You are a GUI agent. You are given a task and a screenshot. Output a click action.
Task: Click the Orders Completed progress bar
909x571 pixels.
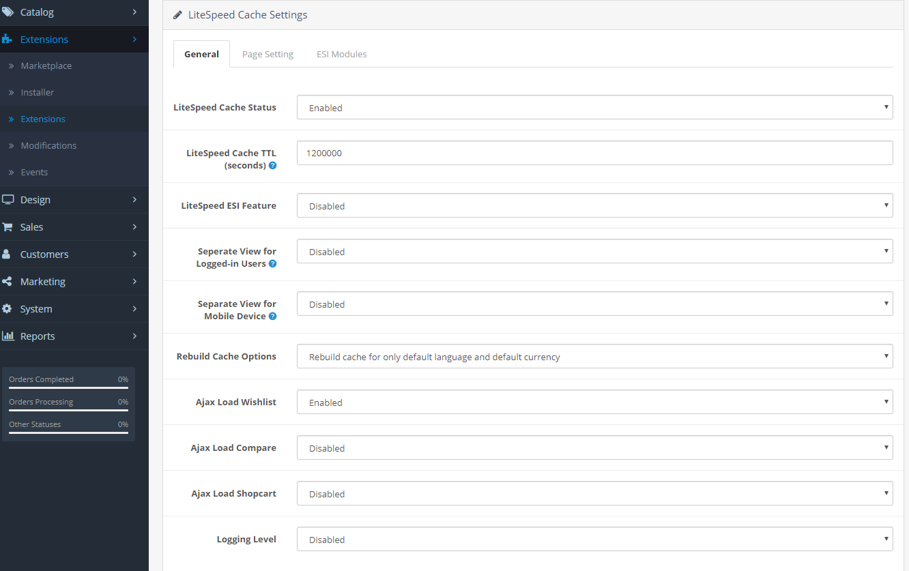point(68,387)
